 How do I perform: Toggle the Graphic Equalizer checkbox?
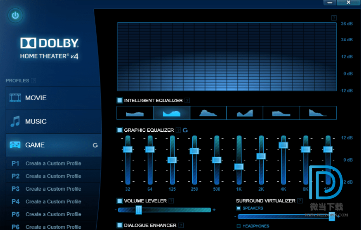pyautogui.click(x=119, y=130)
